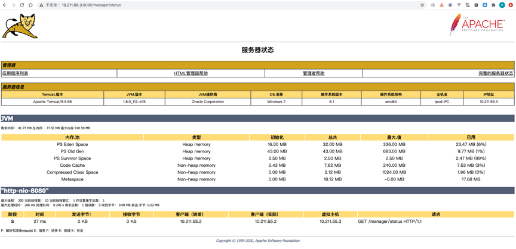Click the Tomcat cat logo
516x249 pixels.
(20, 27)
